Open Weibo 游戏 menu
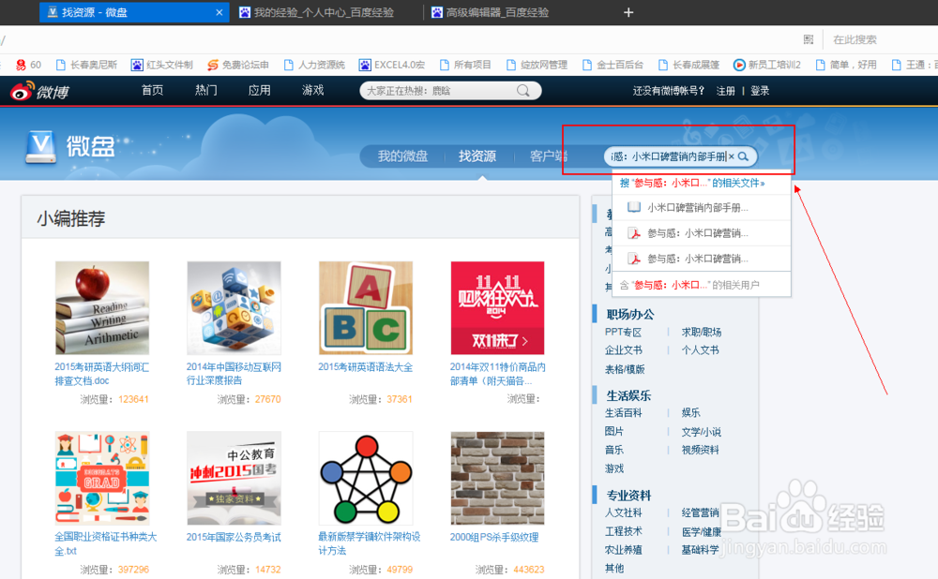 (x=313, y=90)
